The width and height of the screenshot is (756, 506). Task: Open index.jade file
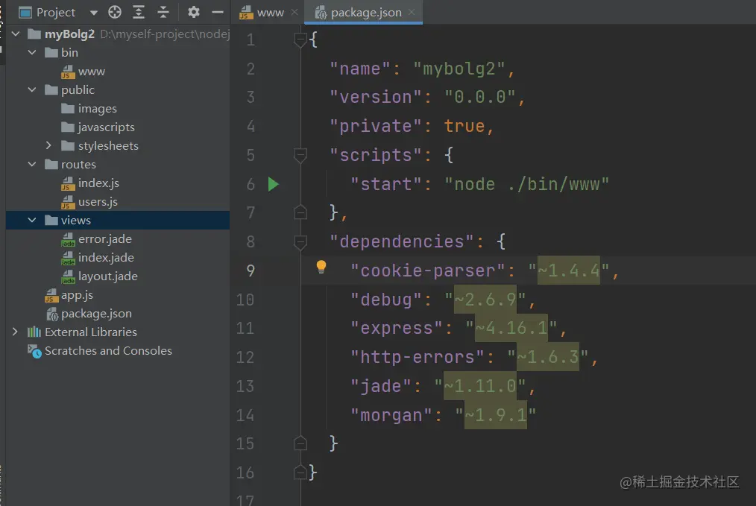coord(106,257)
